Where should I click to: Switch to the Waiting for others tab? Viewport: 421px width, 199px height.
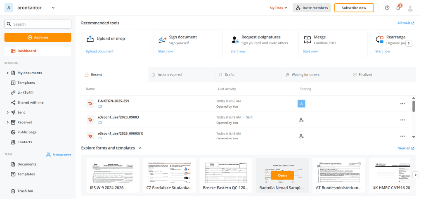315,75
